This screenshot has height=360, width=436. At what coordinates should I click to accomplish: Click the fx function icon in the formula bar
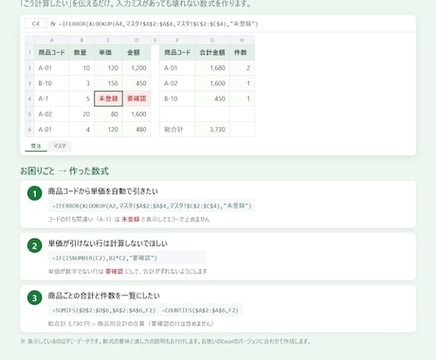click(x=53, y=24)
